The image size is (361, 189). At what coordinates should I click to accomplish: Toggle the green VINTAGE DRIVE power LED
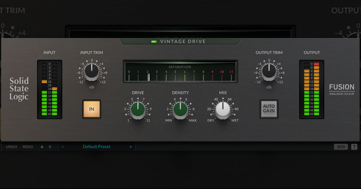tap(154, 41)
